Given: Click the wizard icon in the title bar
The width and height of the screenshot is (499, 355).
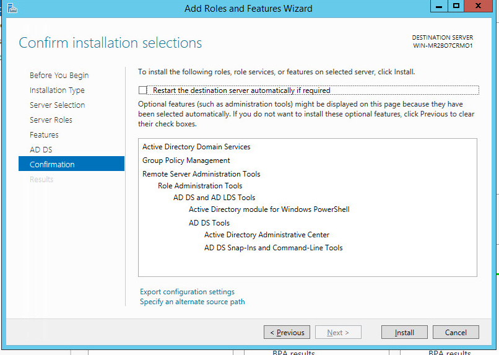Looking at the screenshot, I should (x=11, y=8).
